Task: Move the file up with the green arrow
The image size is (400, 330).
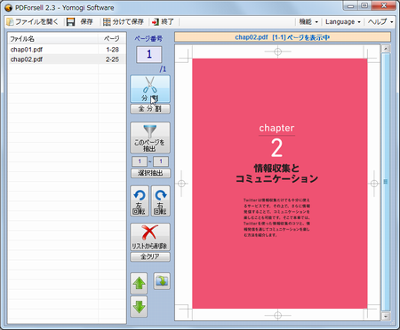Action: pyautogui.click(x=139, y=283)
